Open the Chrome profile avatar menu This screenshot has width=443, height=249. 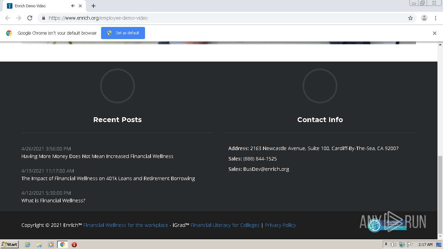424,18
